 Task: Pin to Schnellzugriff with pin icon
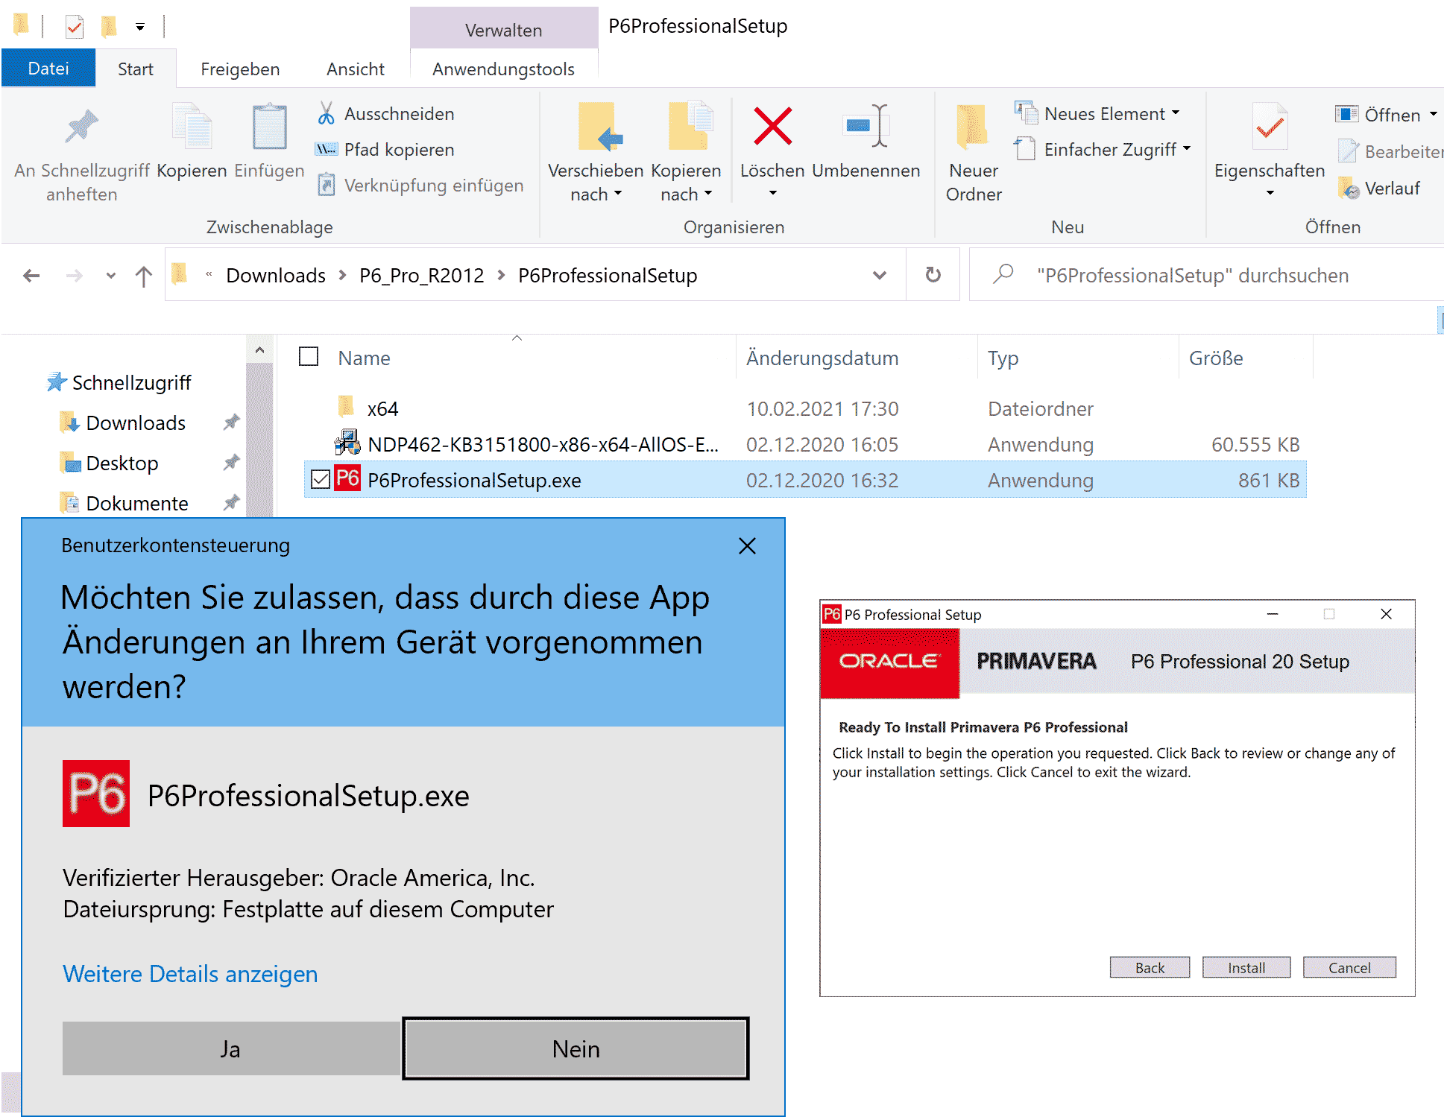(81, 126)
